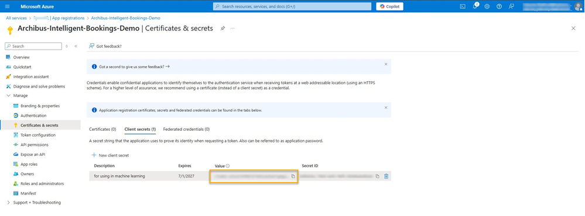Launch Copilot from the top bar
585x216 pixels.
click(x=389, y=6)
